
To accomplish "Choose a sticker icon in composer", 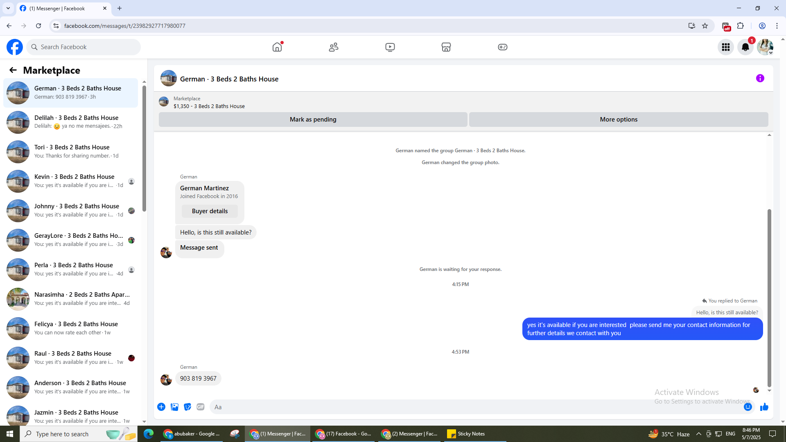I will (187, 407).
